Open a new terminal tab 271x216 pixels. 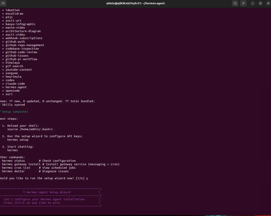[x=3, y=3]
